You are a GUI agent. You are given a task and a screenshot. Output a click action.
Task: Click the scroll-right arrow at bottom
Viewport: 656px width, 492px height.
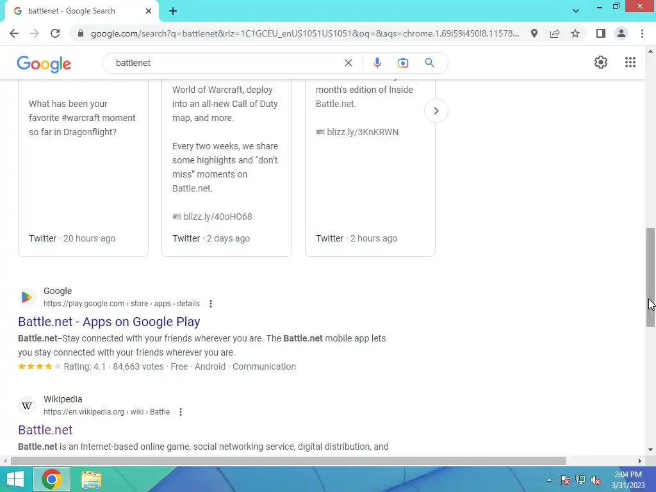[640, 461]
